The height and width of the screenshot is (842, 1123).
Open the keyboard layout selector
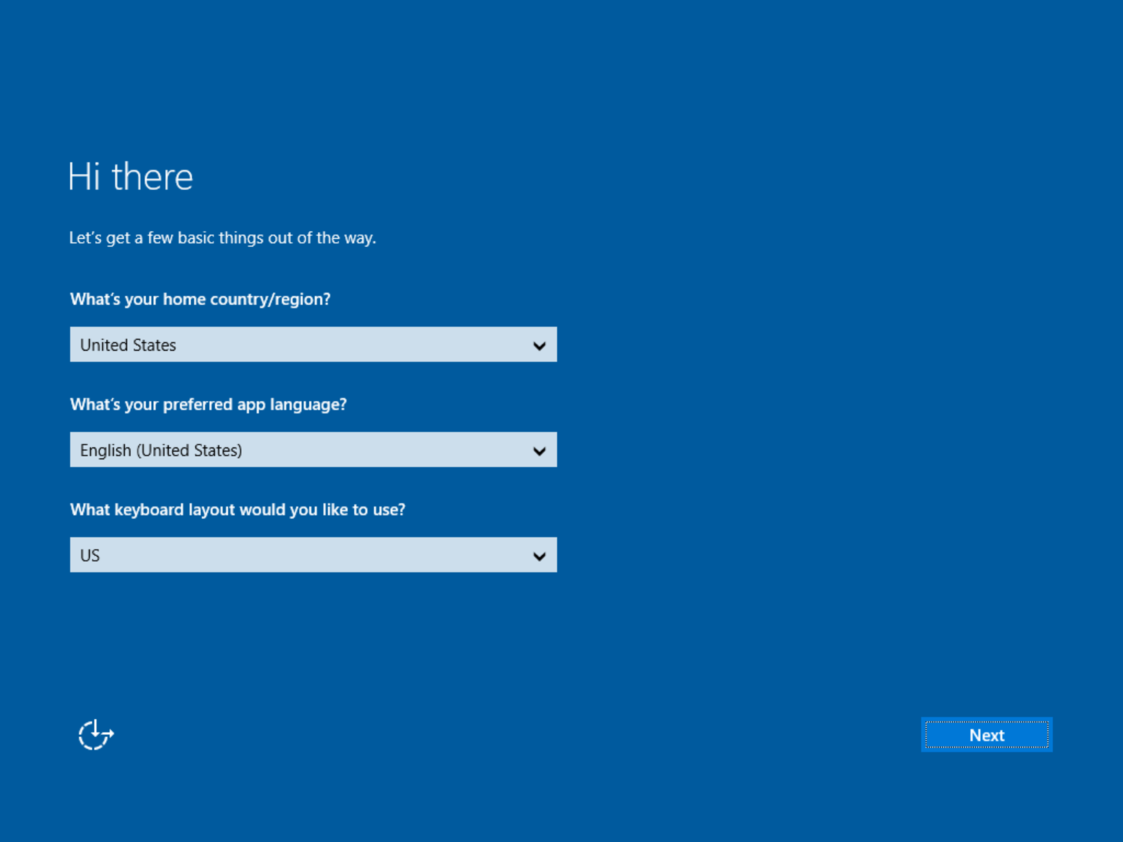click(x=313, y=555)
